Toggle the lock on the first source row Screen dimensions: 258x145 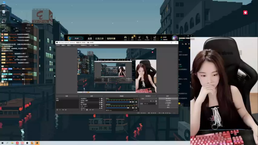point(102,99)
